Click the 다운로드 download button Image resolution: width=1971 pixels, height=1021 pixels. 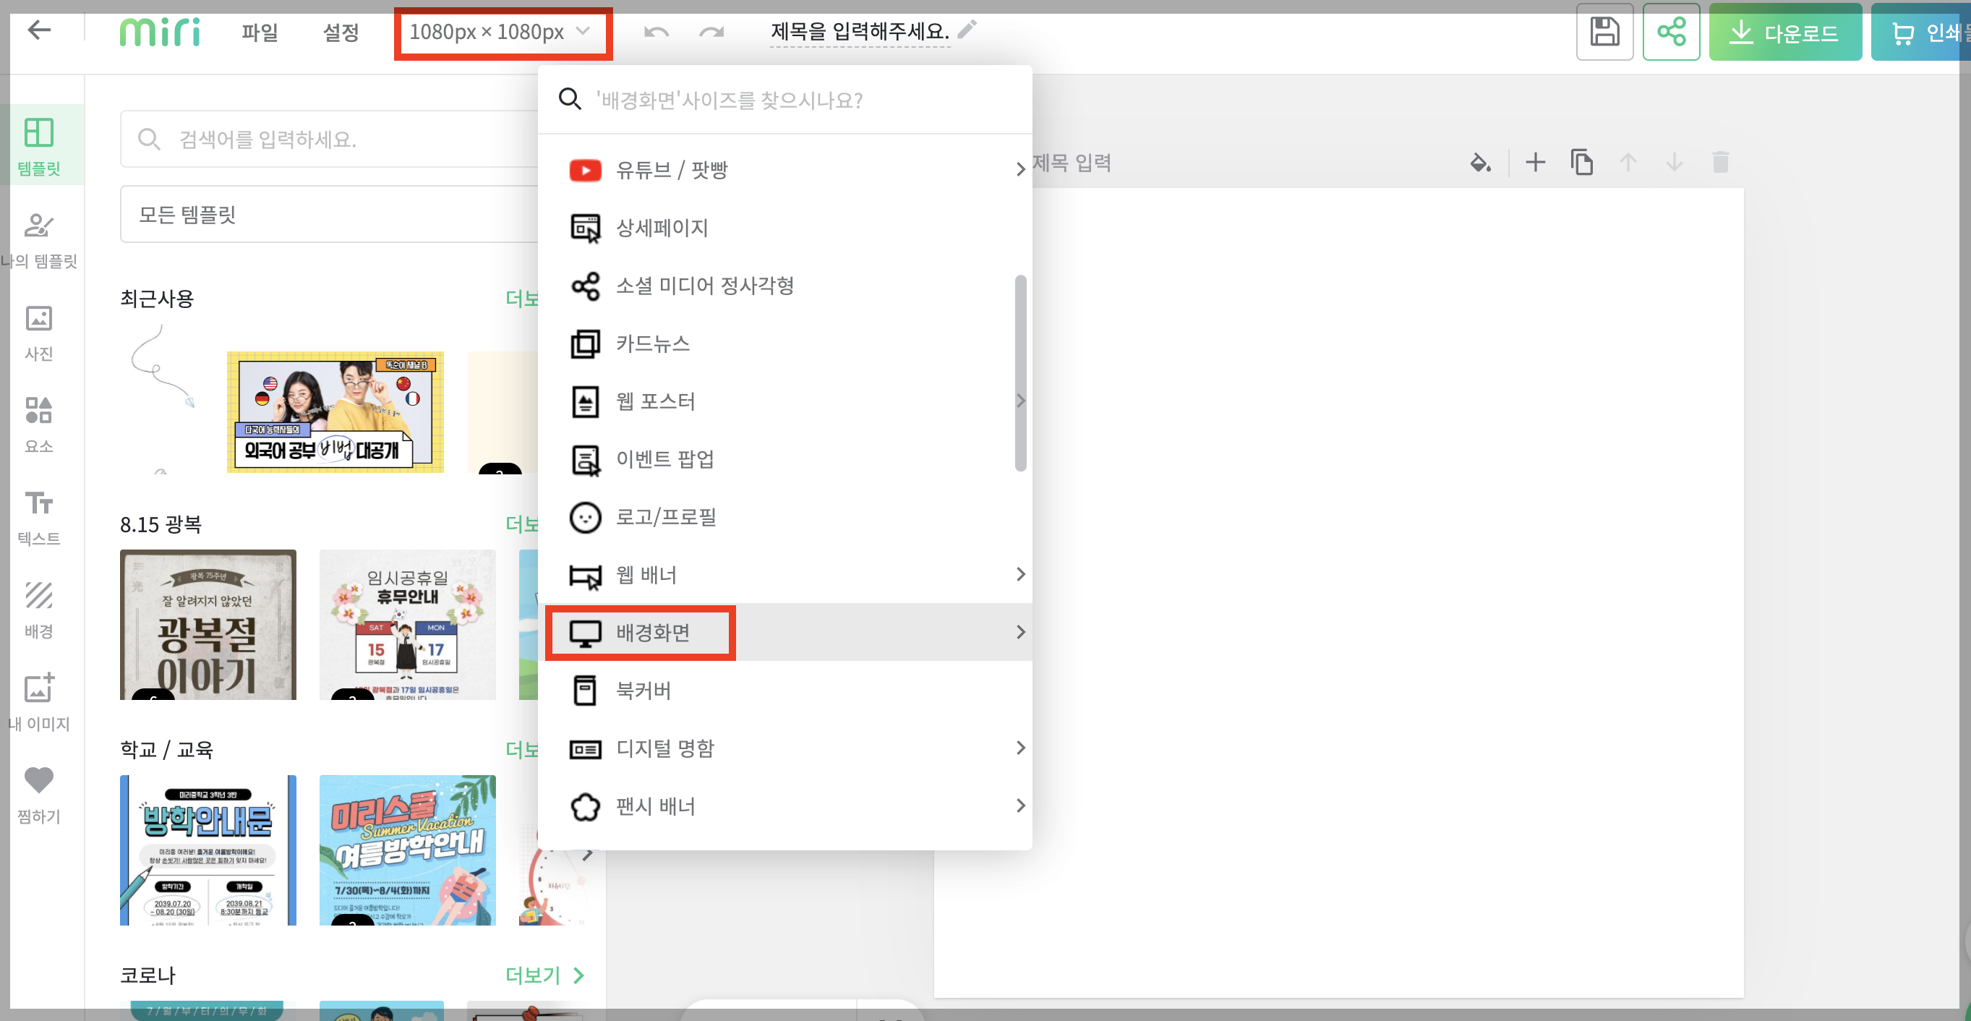pyautogui.click(x=1784, y=32)
